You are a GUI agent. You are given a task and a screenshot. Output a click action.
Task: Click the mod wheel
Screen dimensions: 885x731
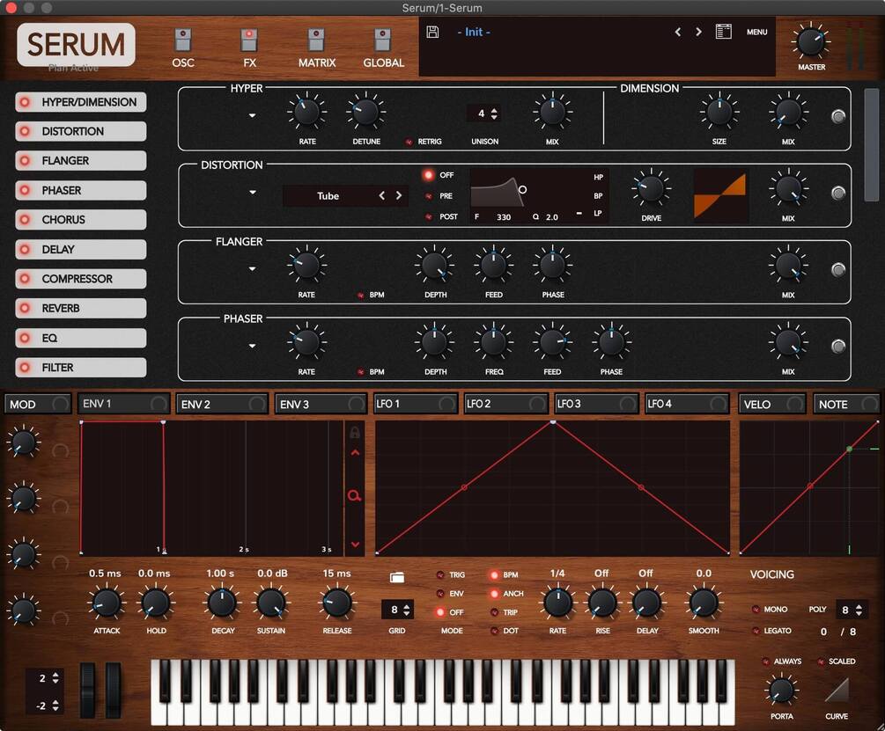coord(114,691)
